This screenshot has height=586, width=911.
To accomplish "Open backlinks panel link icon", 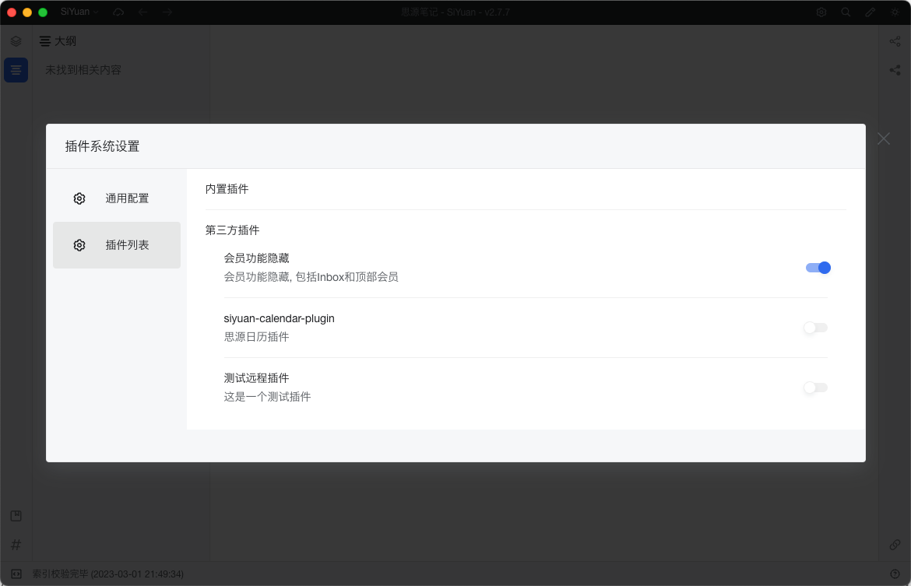I will (x=895, y=545).
